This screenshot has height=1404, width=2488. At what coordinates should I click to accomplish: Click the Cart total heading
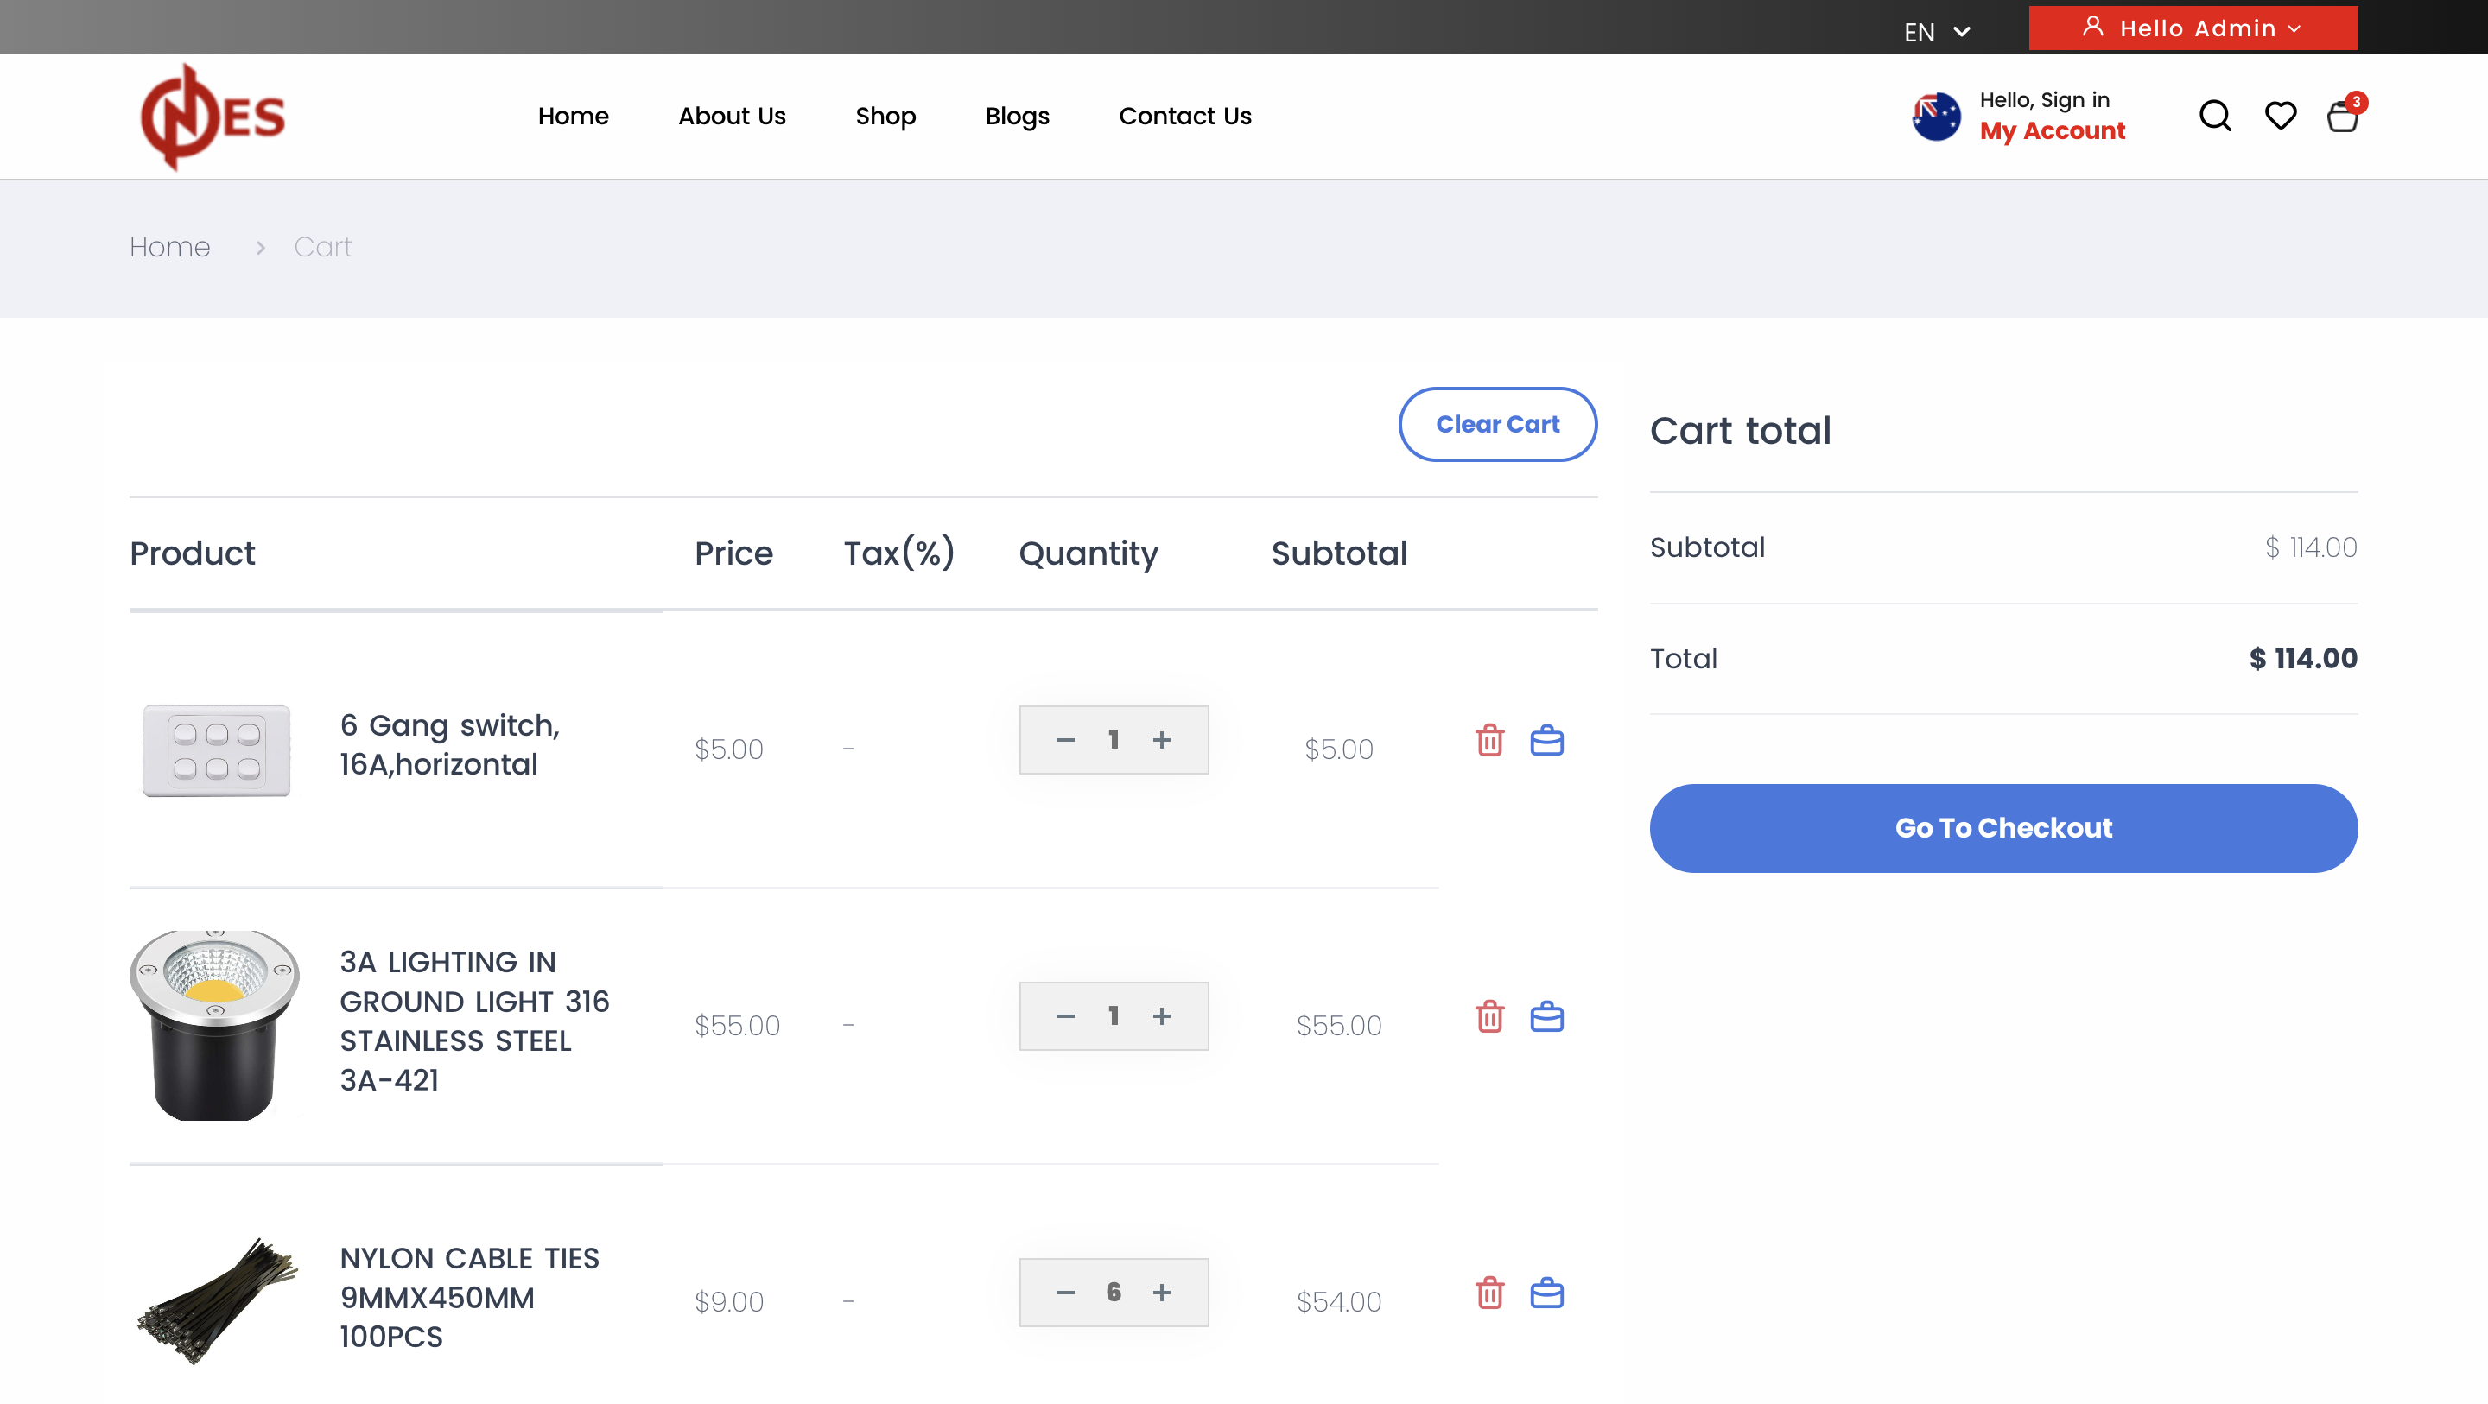[1740, 431]
